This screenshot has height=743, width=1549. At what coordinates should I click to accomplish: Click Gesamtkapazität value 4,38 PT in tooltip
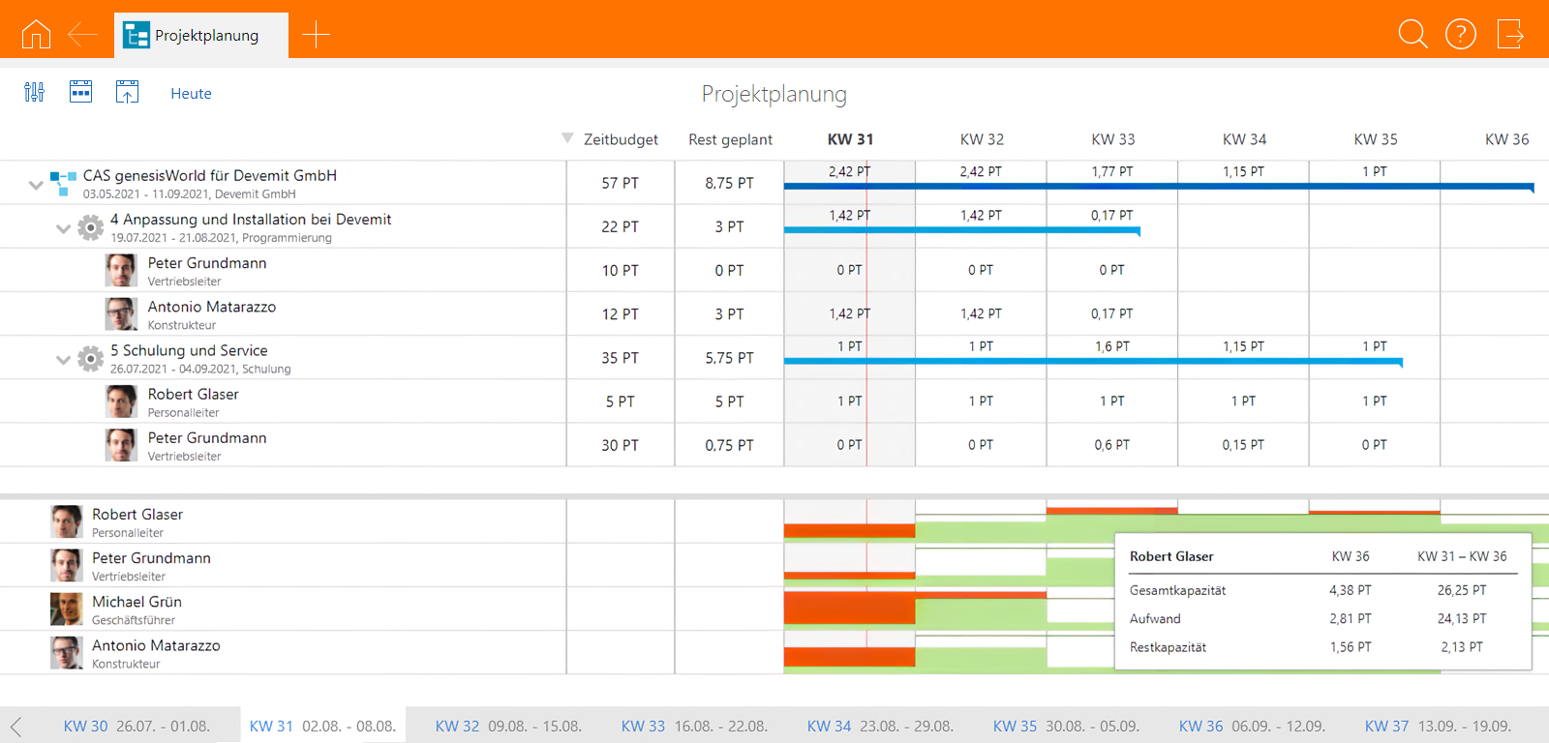point(1350,590)
